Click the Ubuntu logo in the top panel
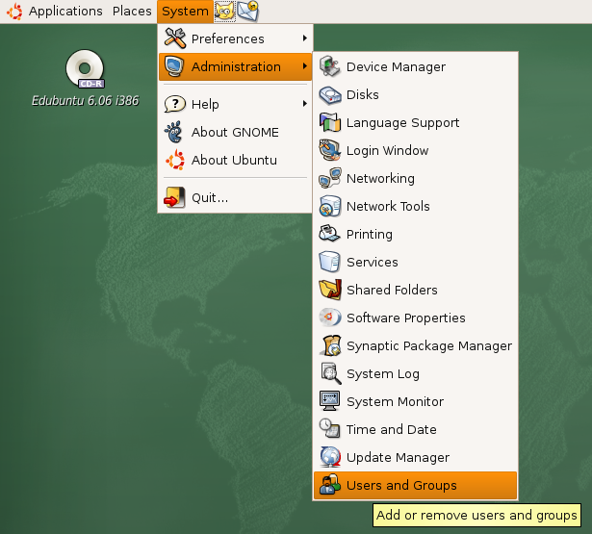 click(13, 12)
